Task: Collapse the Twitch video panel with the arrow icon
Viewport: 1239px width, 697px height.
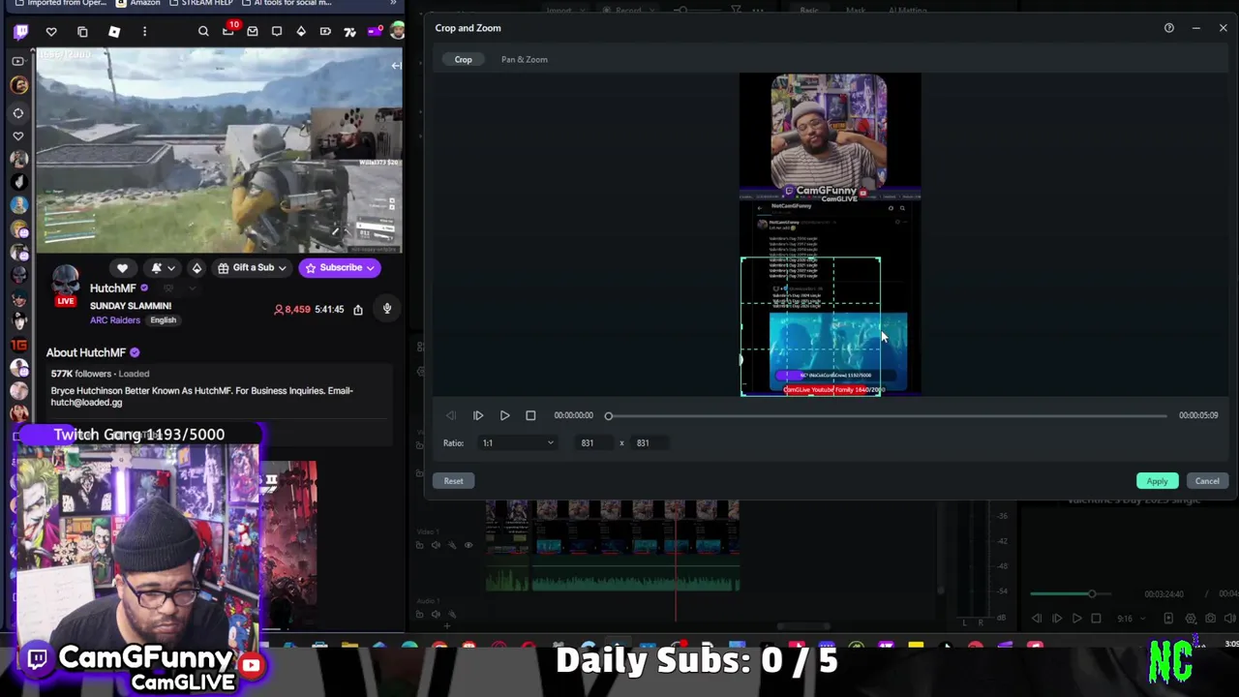Action: tap(396, 66)
